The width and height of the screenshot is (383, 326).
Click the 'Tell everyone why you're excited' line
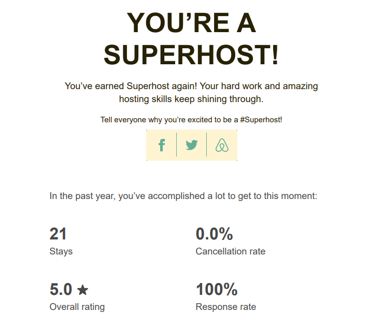pyautogui.click(x=191, y=120)
